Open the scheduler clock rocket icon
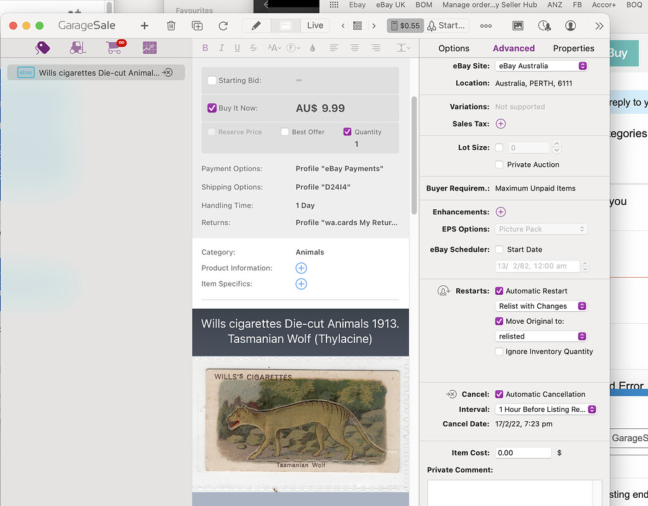648x506 pixels. coord(544,25)
